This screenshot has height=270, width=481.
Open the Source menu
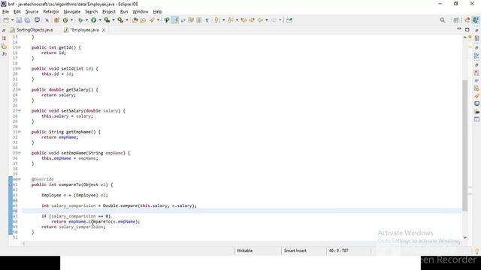click(32, 12)
